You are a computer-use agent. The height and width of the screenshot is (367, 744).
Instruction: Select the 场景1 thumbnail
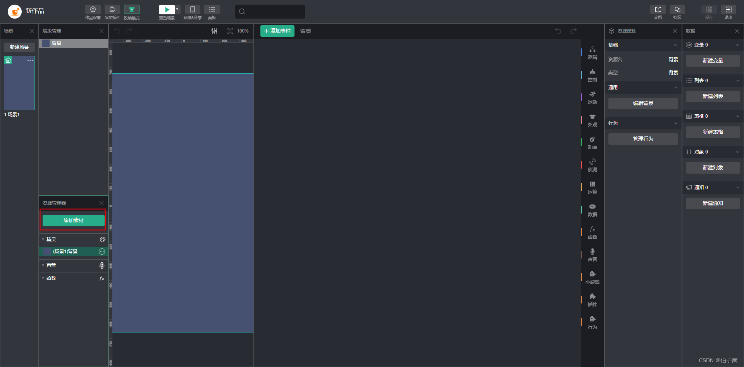pos(19,83)
